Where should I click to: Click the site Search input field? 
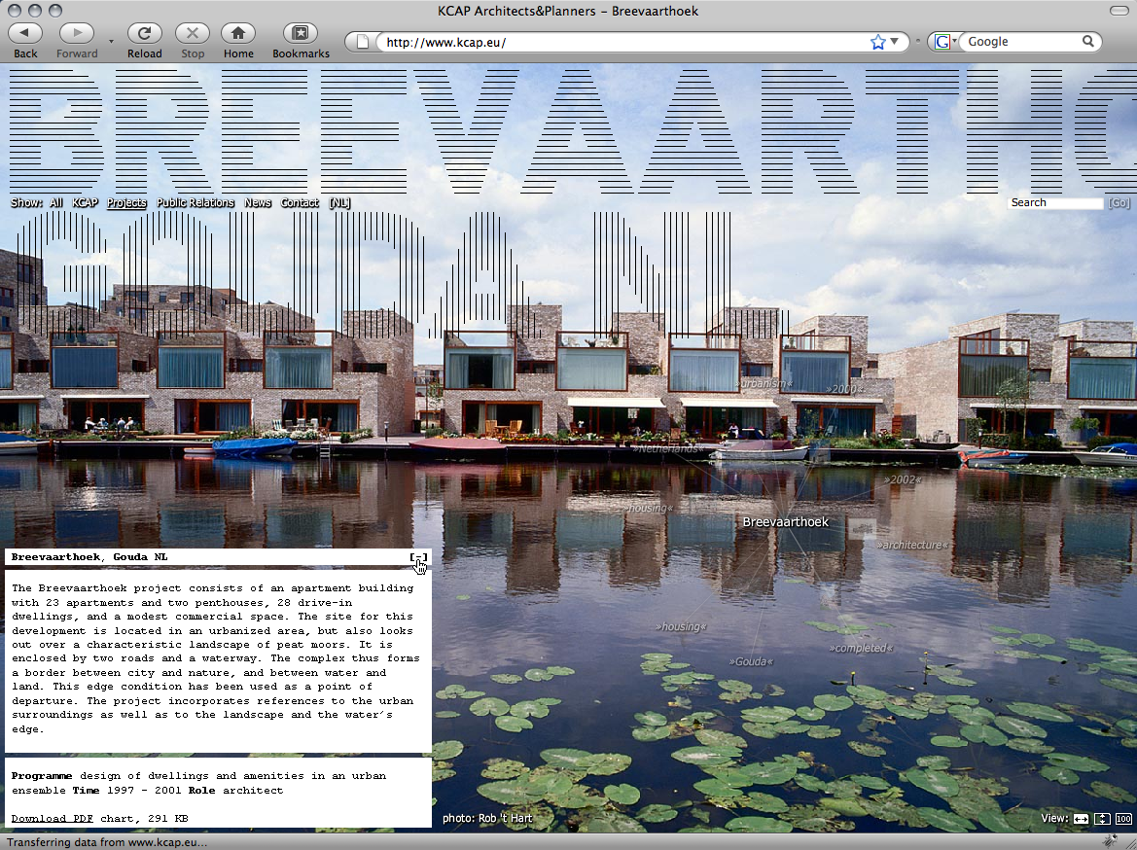1055,203
